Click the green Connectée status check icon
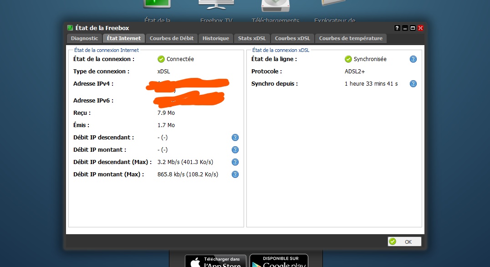 tap(161, 59)
